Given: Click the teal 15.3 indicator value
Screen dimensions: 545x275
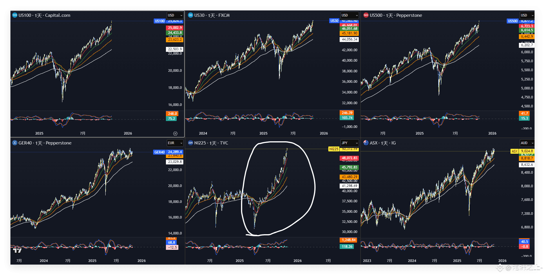Looking at the screenshot, I should (524, 118).
